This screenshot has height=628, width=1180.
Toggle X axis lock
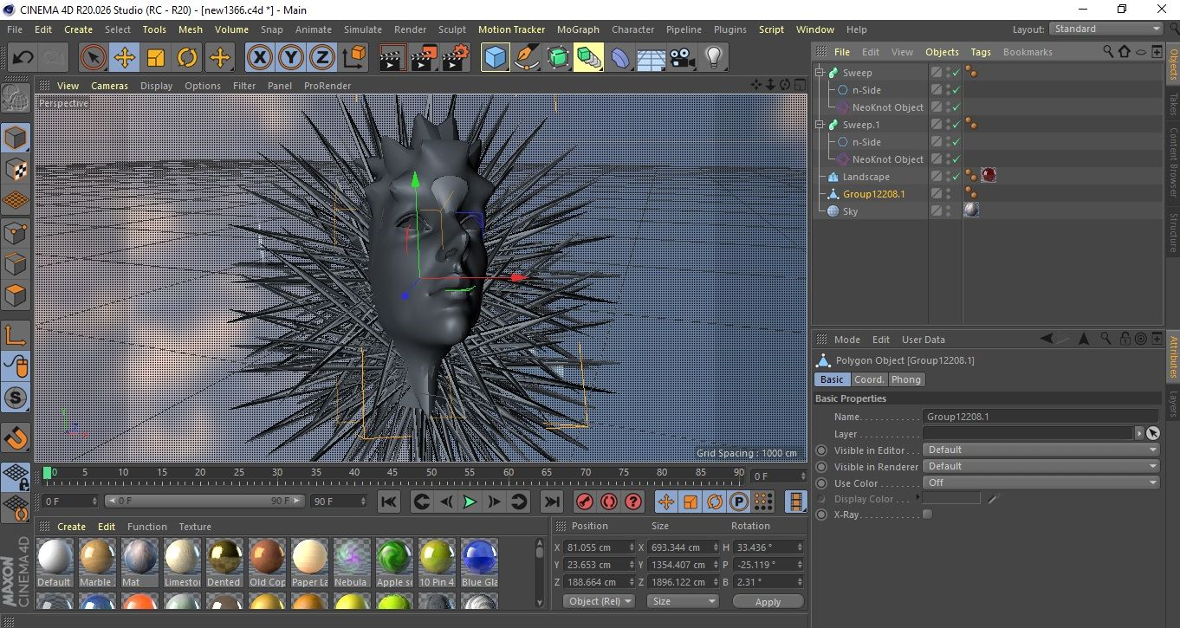pos(260,58)
